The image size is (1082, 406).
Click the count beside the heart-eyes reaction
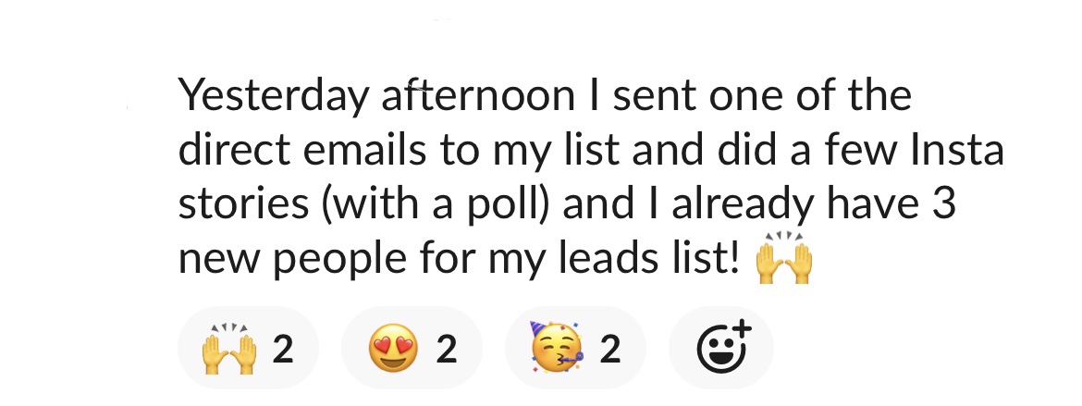click(447, 350)
